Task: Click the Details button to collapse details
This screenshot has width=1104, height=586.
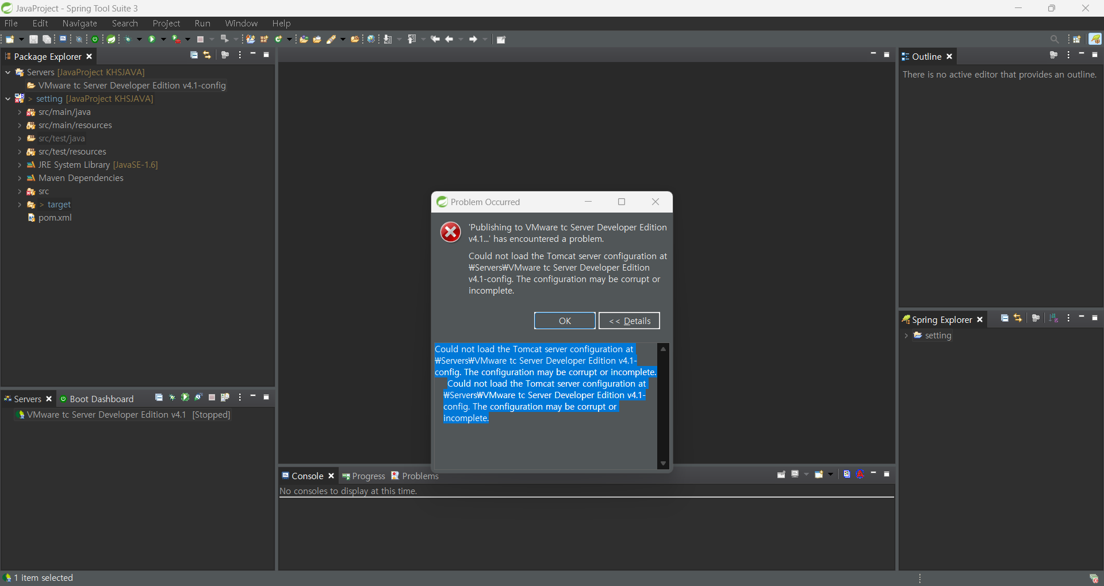Action: 629,321
